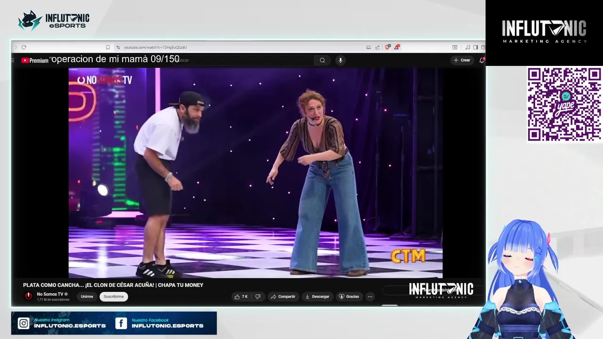The width and height of the screenshot is (603, 339).
Task: Click the share page icon in address bar
Action: (x=377, y=47)
